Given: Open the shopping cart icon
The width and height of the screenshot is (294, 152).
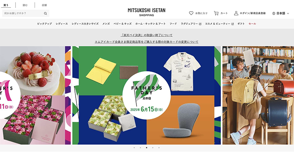Looking at the screenshot, I should tap(216, 13).
